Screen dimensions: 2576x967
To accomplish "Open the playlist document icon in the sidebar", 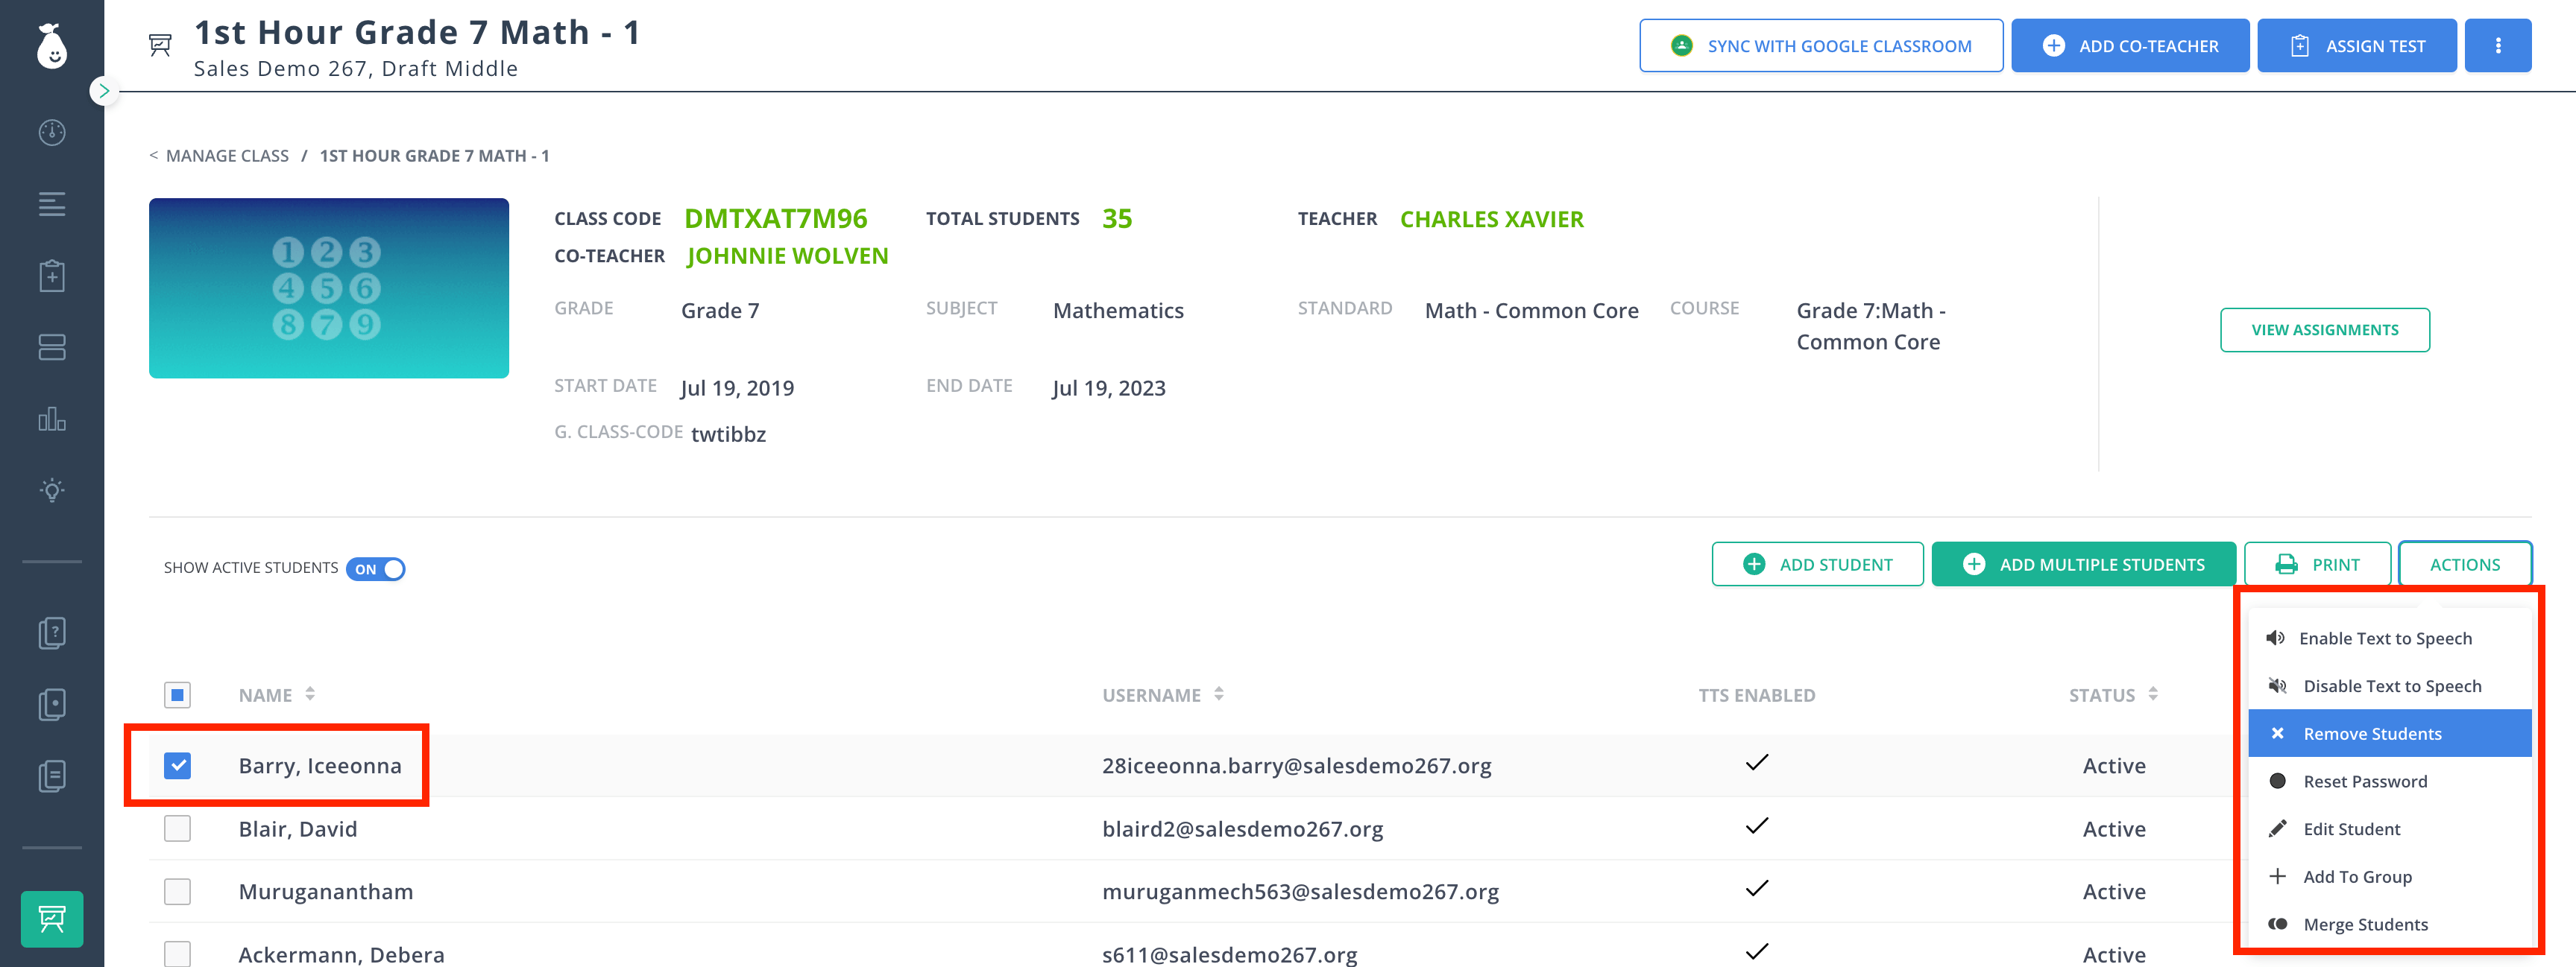I will 52,776.
